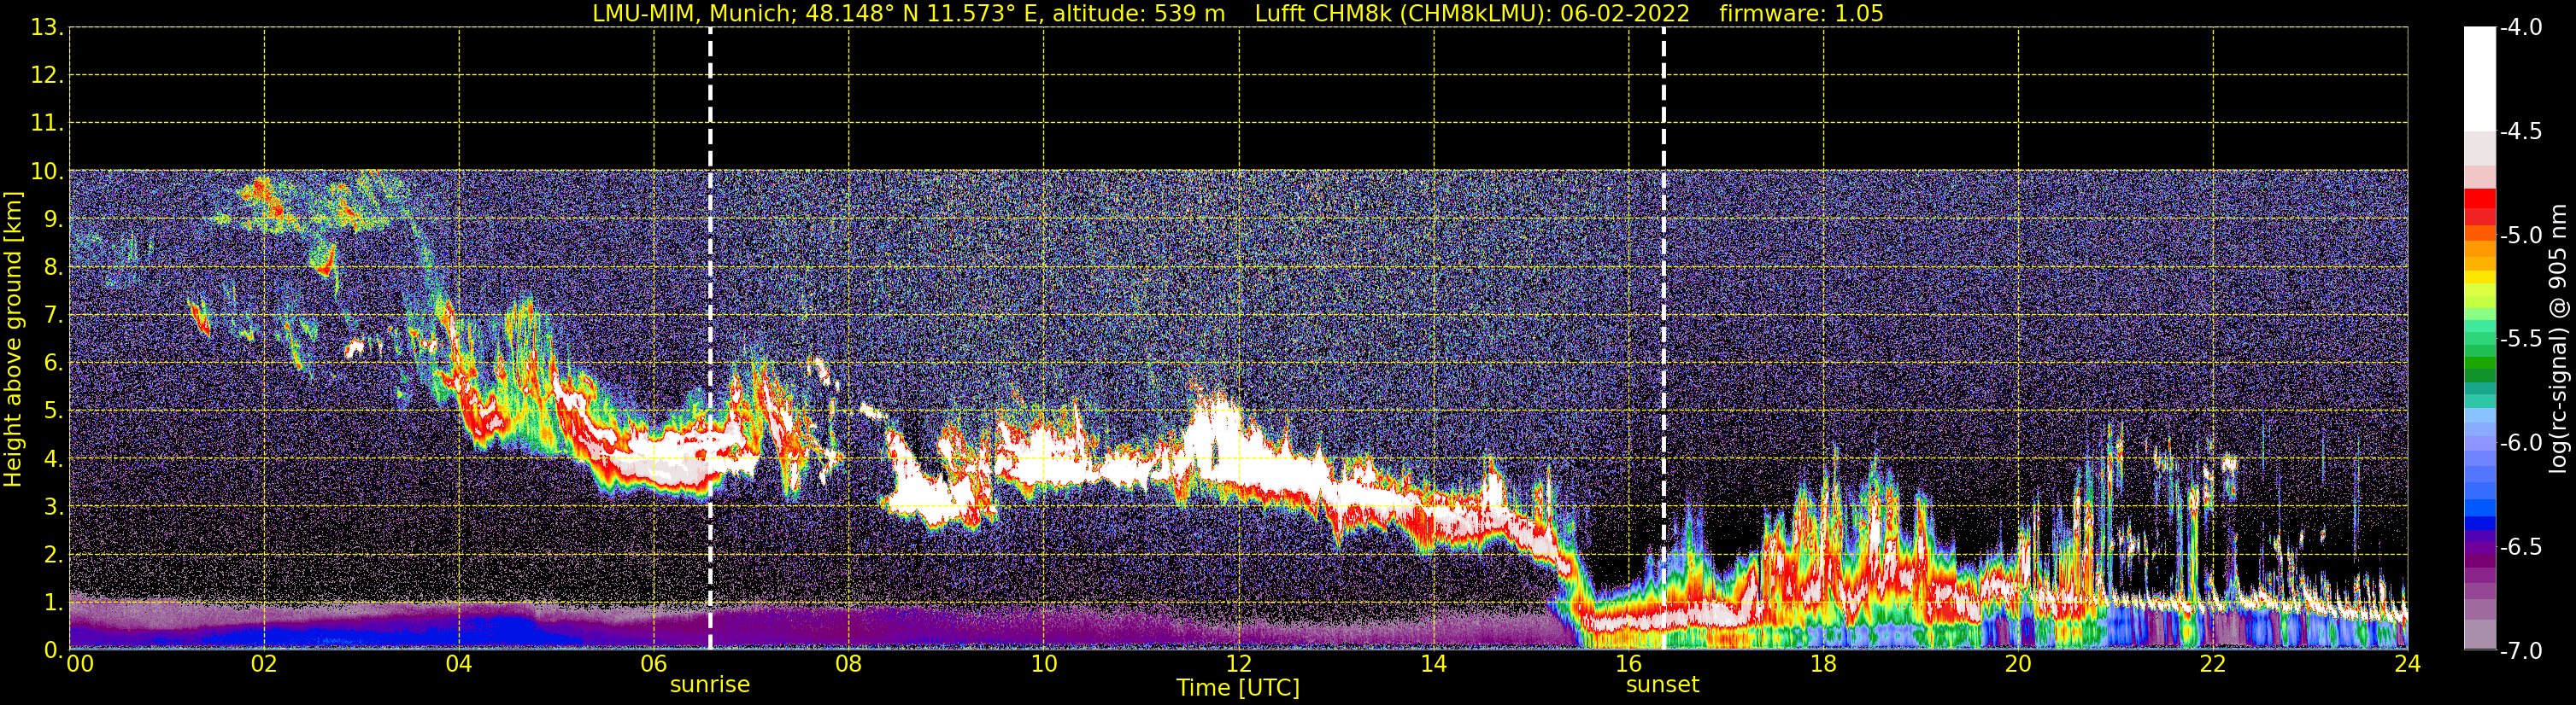This screenshot has width=2576, height=705.
Task: Click the 20 tick on the time axis
Action: click(2018, 664)
